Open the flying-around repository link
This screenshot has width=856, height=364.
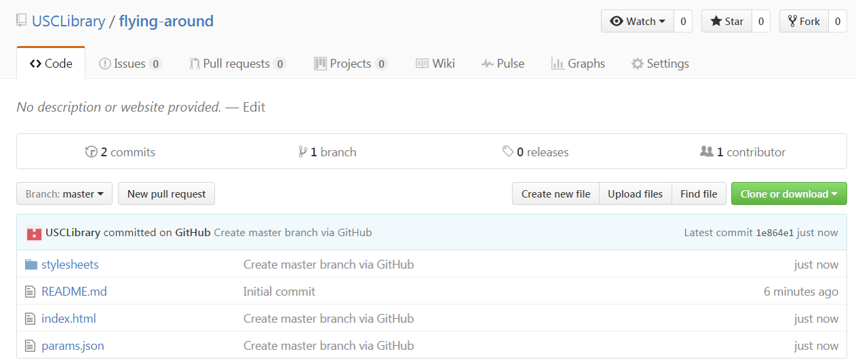tap(166, 21)
